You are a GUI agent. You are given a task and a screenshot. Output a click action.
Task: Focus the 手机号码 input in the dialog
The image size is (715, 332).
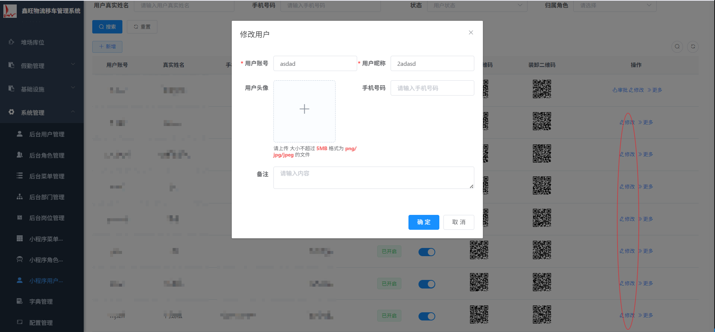[x=432, y=88]
